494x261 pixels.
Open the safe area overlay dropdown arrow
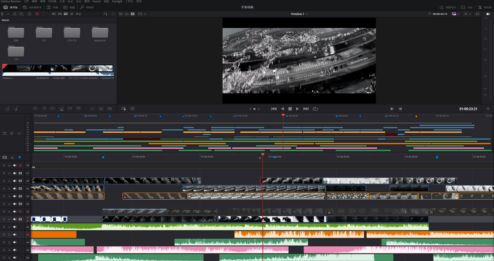(x=470, y=14)
